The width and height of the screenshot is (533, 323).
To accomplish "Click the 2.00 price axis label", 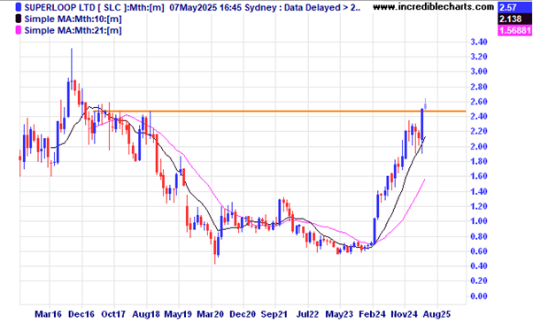I will tap(479, 146).
